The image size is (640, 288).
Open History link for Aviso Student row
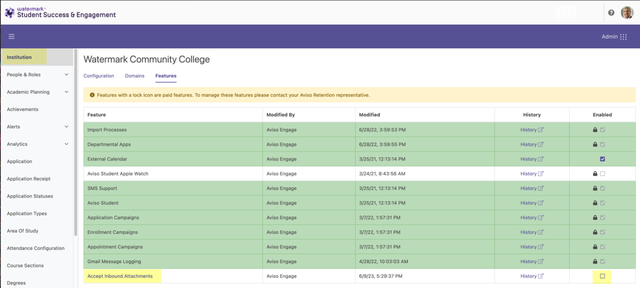pos(532,203)
